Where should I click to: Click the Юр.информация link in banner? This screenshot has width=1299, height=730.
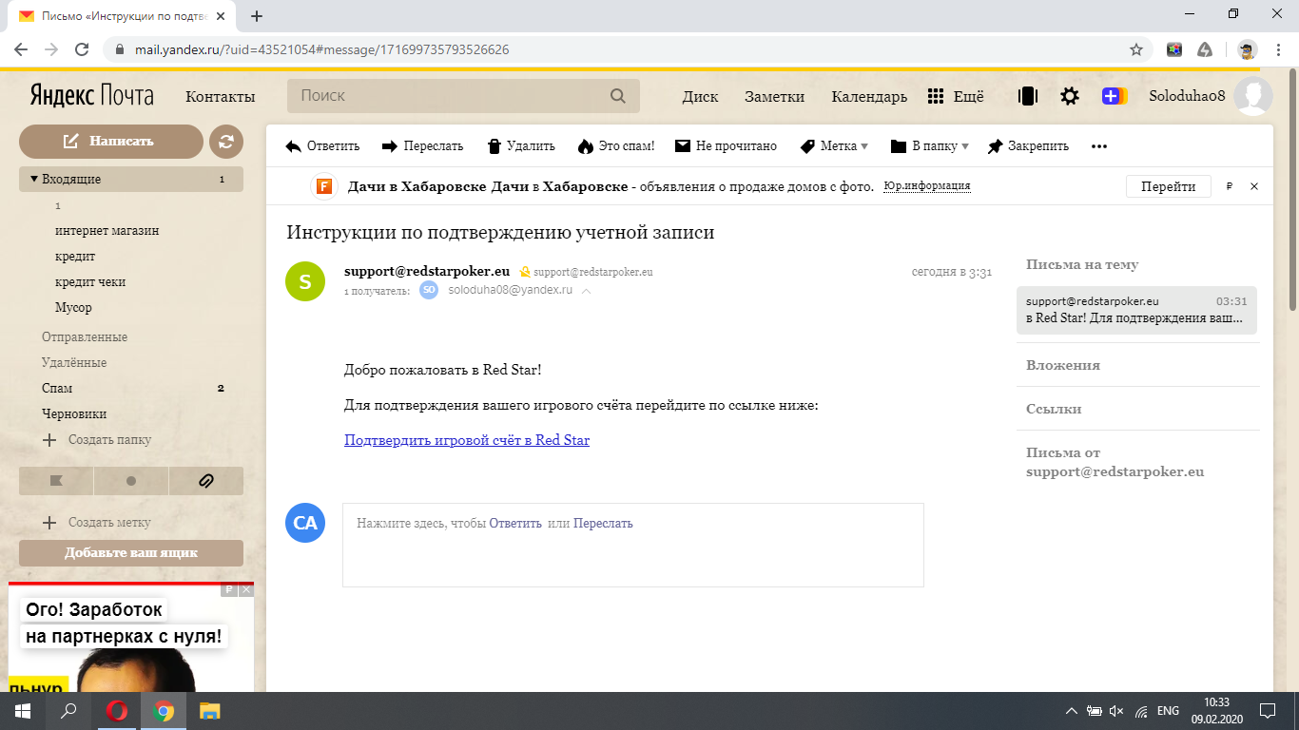coord(927,186)
